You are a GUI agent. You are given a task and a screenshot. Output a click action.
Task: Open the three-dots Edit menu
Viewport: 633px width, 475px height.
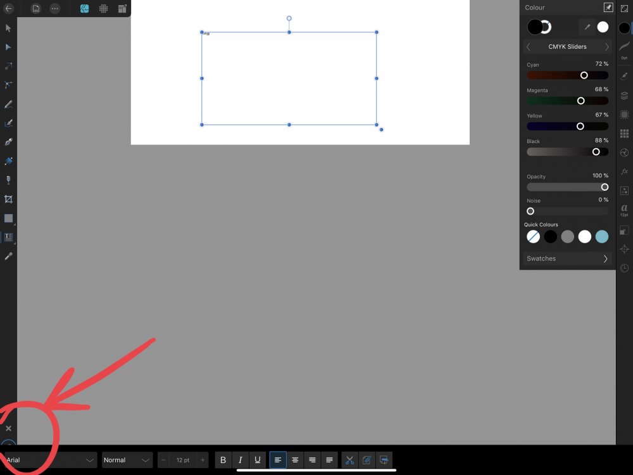[55, 8]
